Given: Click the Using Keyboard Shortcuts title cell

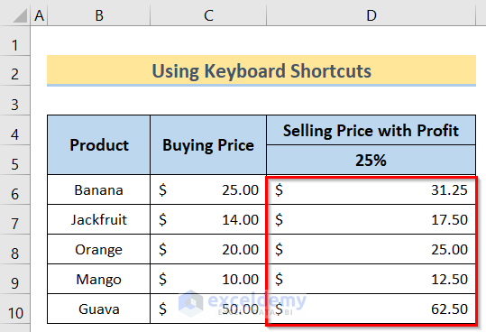Looking at the screenshot, I should click(x=261, y=70).
